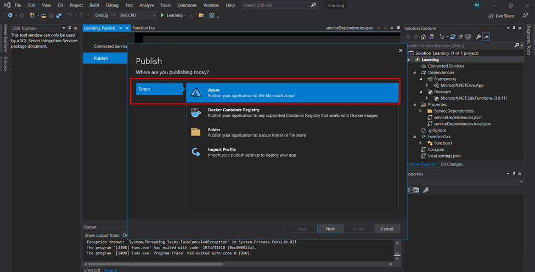Collapse the Frameworks tree node
This screenshot has height=272, width=535.
point(421,79)
